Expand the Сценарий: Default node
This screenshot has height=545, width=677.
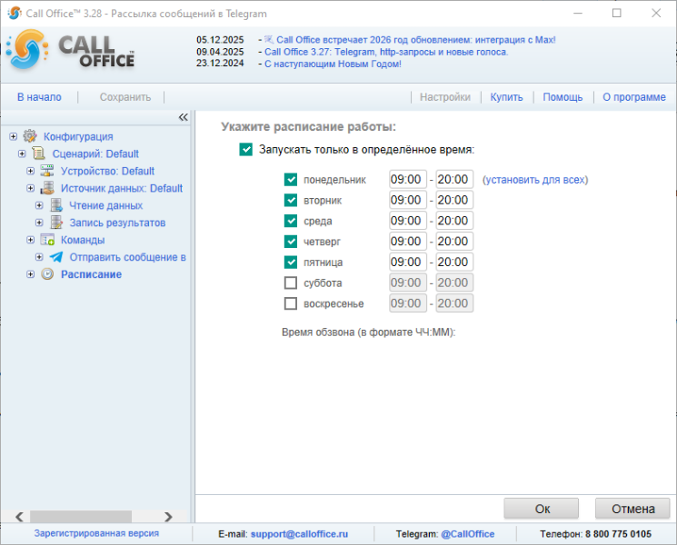point(22,154)
